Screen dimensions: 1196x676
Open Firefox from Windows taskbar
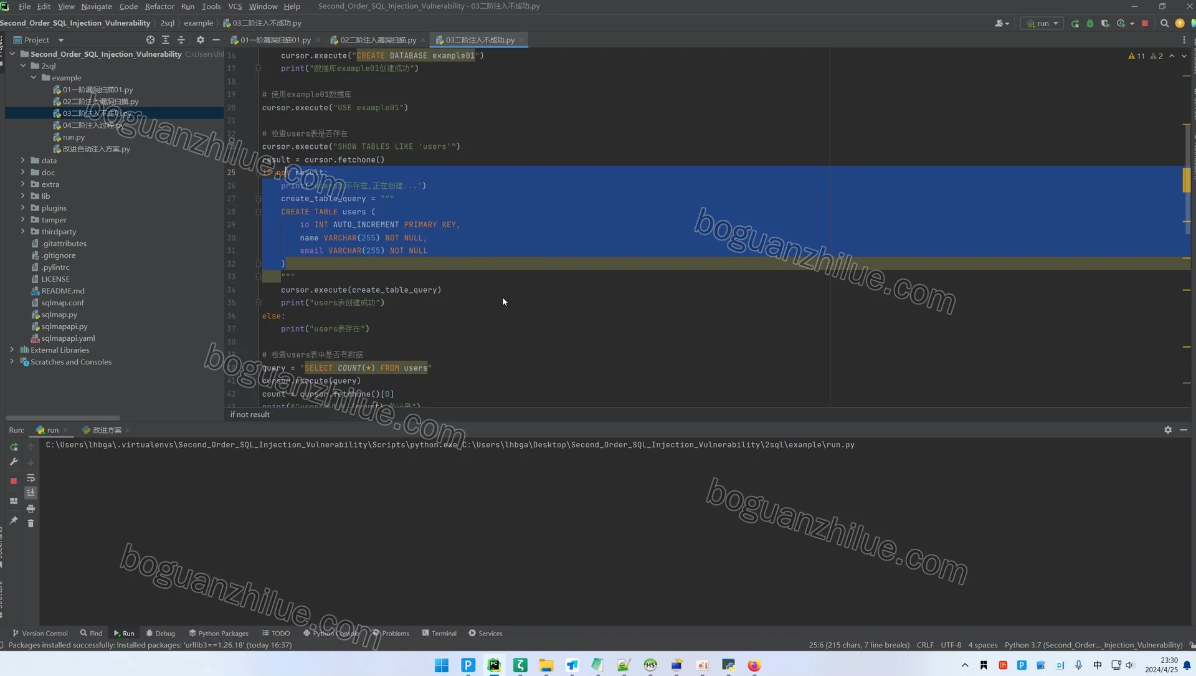coord(754,665)
